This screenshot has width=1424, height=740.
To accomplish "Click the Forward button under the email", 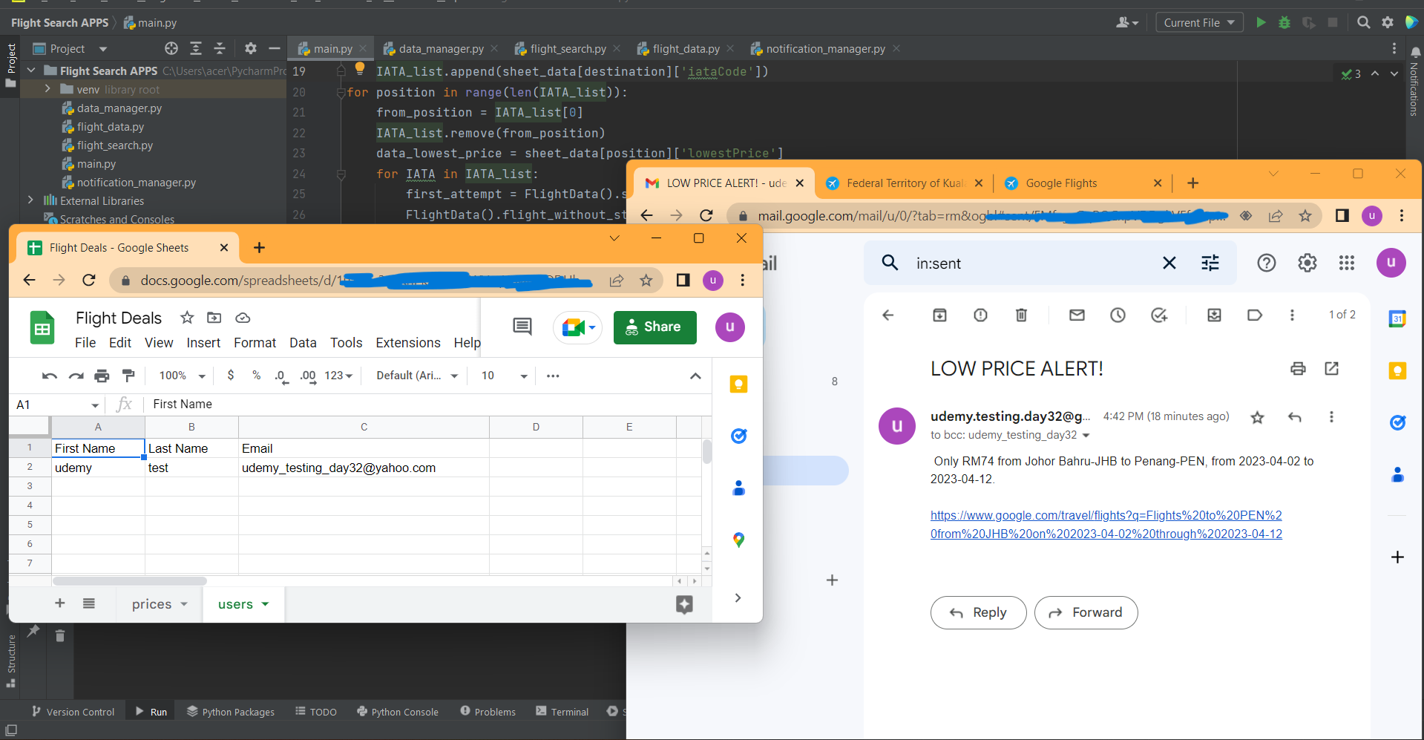I will tap(1086, 612).
